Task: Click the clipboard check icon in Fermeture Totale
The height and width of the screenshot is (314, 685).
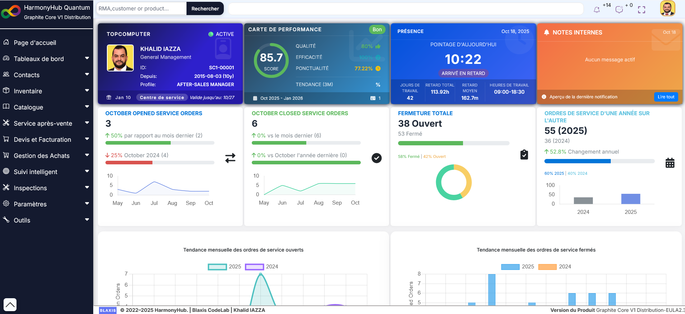Action: tap(524, 155)
